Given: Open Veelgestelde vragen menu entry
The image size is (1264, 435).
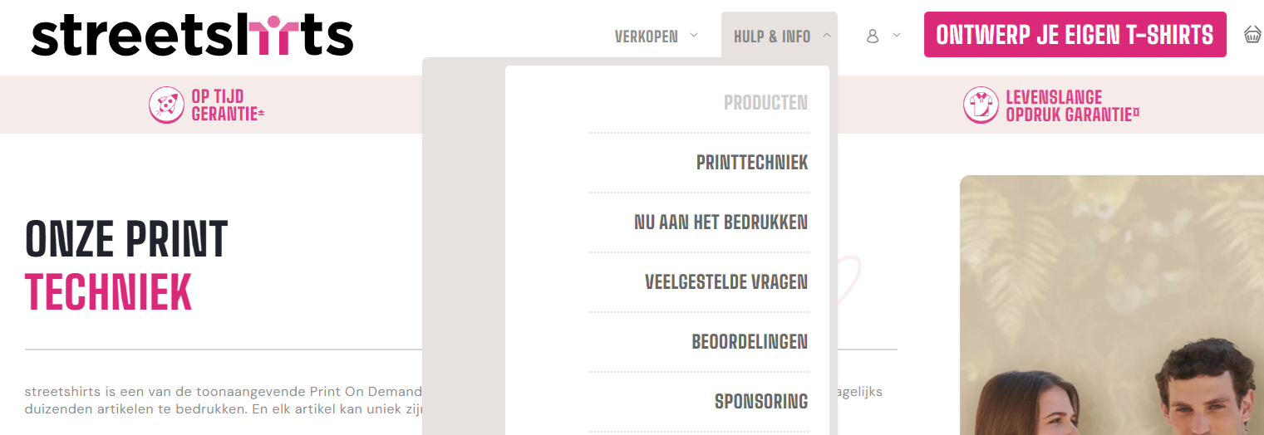Looking at the screenshot, I should coord(725,282).
